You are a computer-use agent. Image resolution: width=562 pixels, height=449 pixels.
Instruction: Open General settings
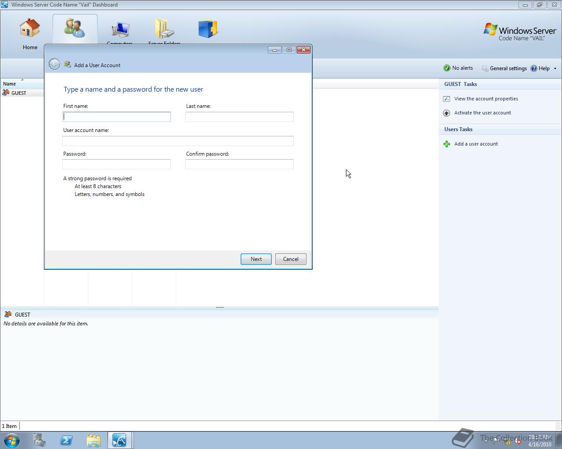click(504, 68)
